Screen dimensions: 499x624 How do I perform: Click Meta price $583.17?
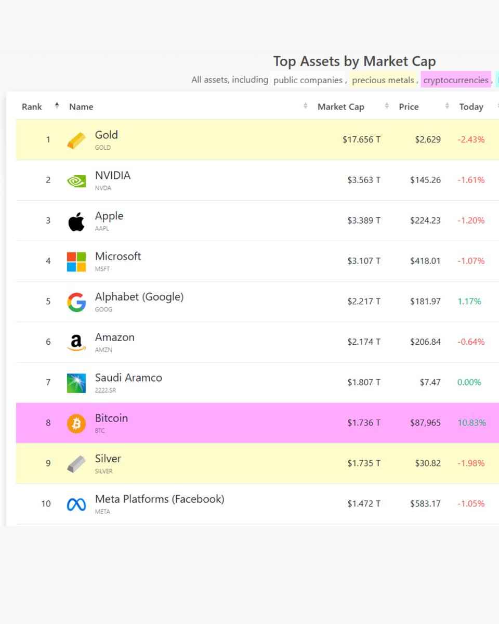[x=425, y=503]
